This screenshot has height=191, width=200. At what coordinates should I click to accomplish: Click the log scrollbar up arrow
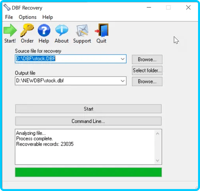click(x=157, y=134)
